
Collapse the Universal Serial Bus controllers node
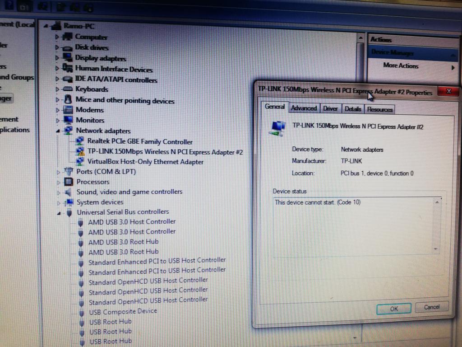click(59, 213)
